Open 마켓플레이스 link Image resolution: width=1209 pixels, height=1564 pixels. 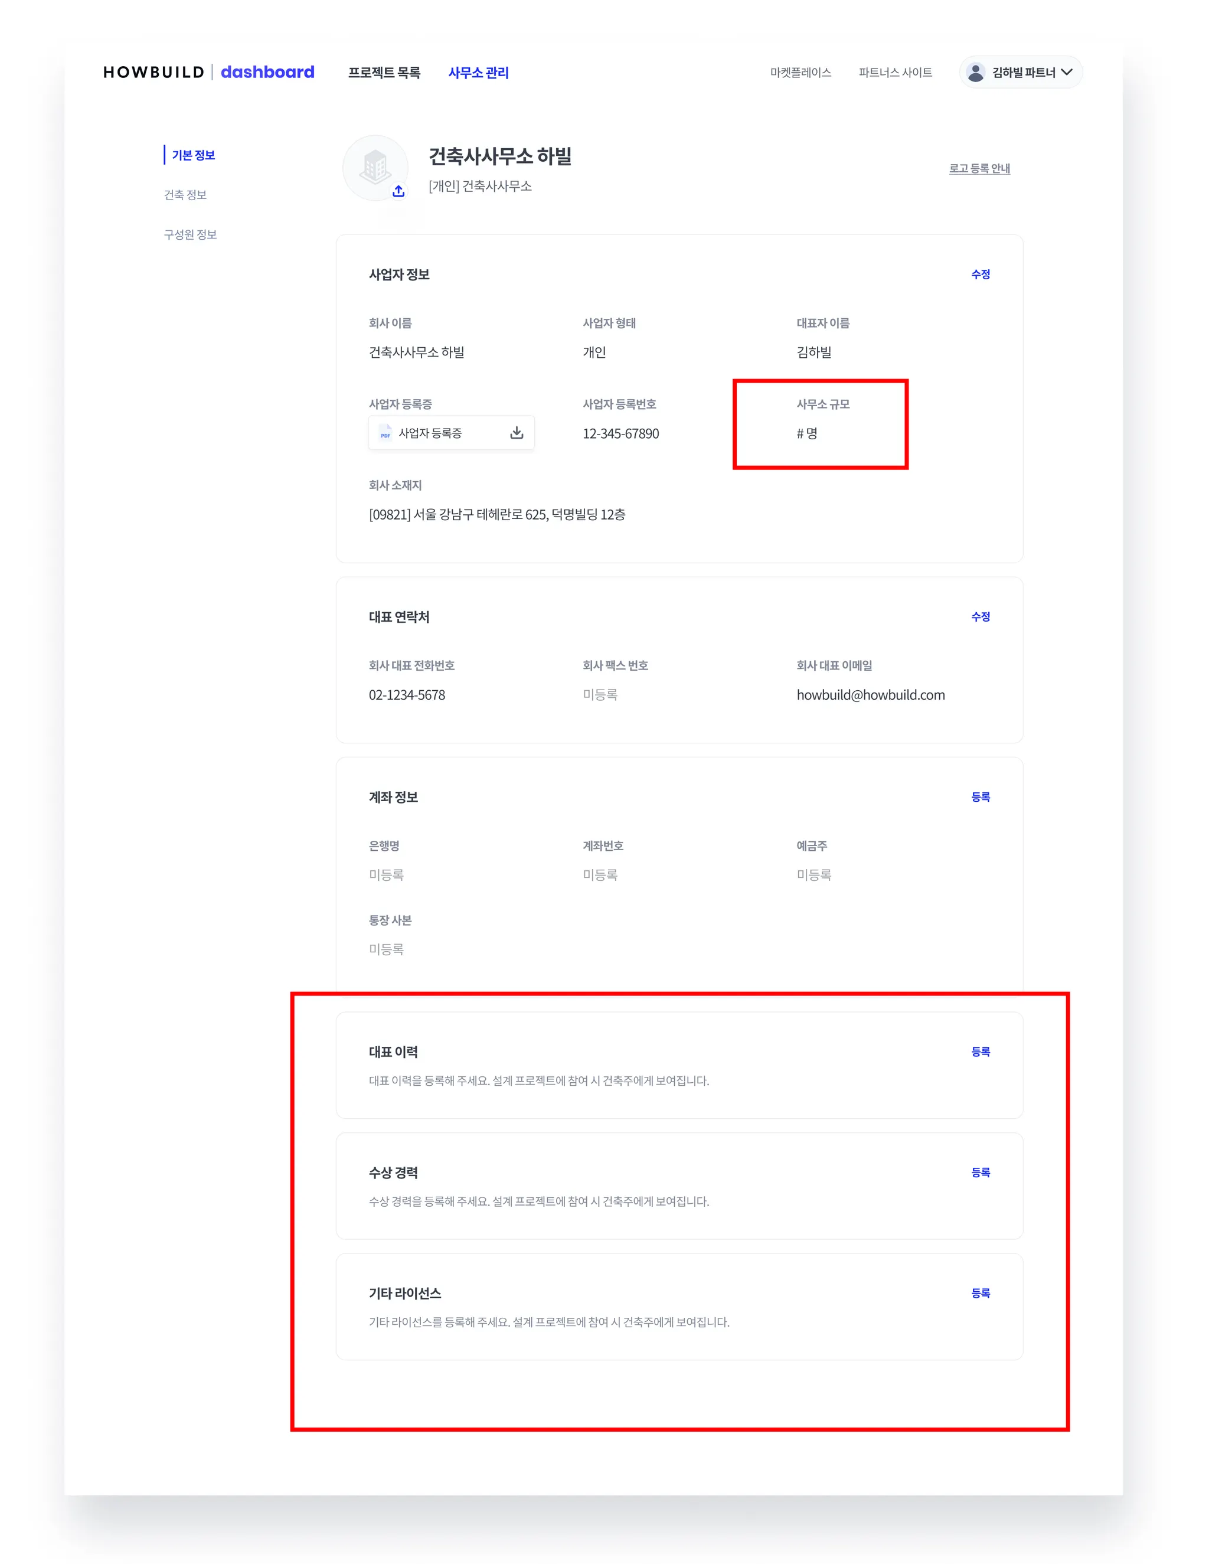click(800, 73)
